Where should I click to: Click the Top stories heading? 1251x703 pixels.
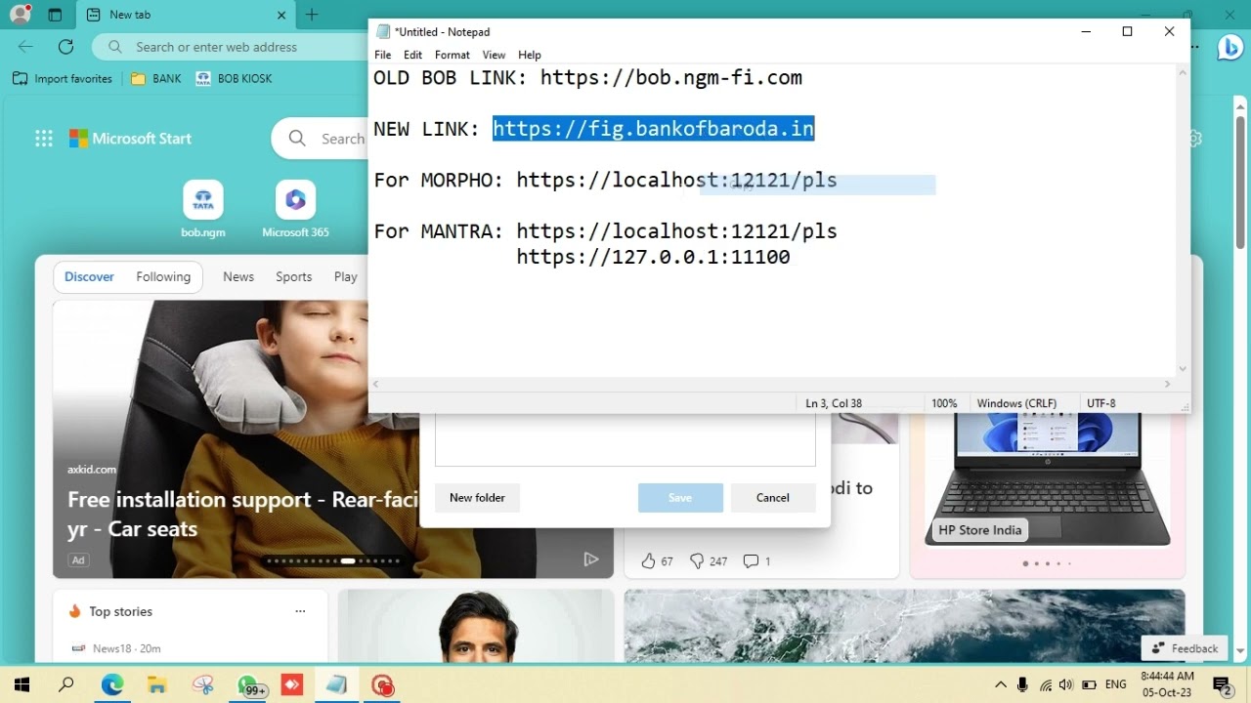pos(120,611)
